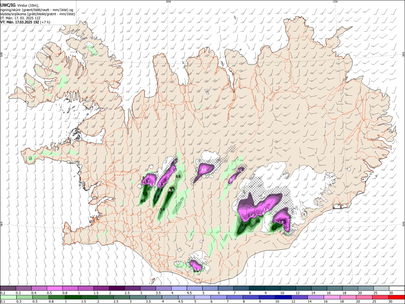Click the '2.5' precipitation value on the map

pyautogui.click(x=244, y=225)
